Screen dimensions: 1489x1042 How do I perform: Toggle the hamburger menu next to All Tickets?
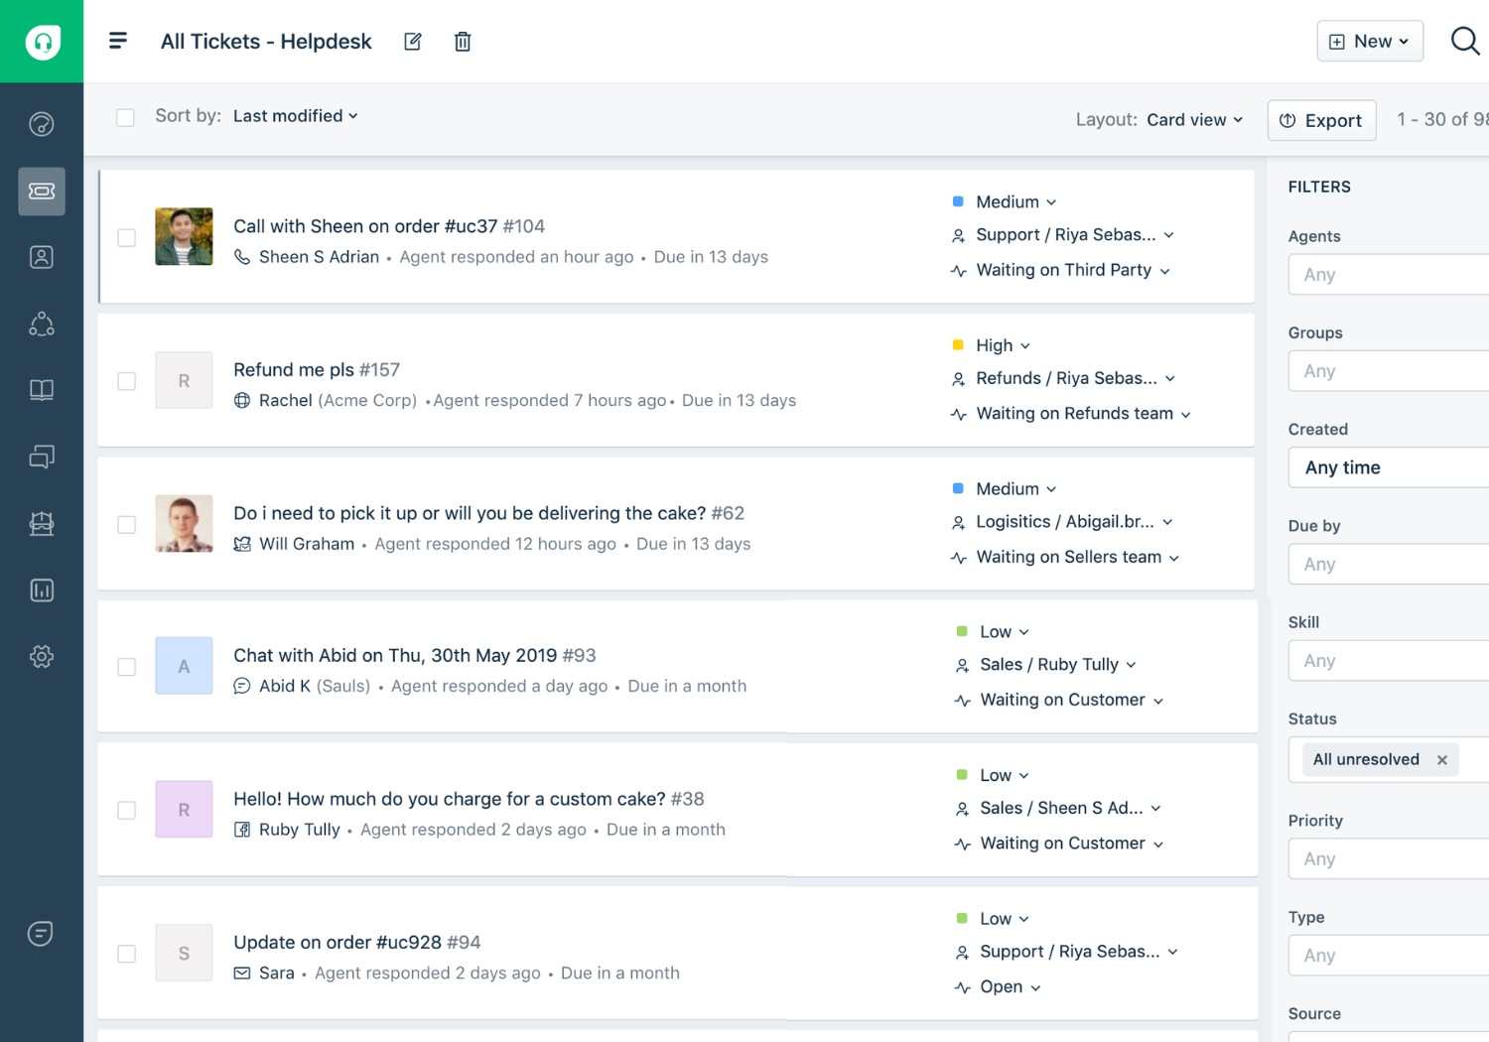pyautogui.click(x=118, y=41)
